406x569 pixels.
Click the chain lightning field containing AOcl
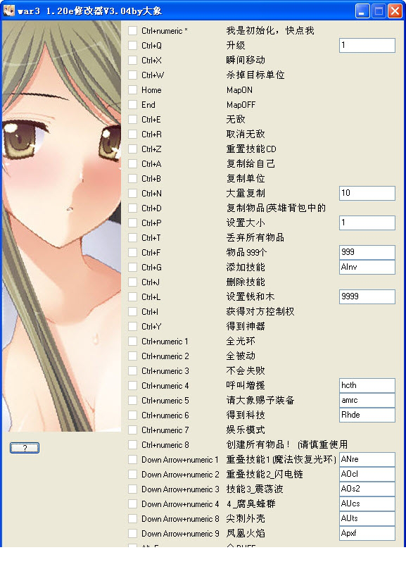coord(367,475)
